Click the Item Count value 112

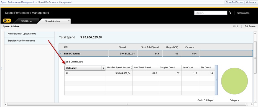195,73
